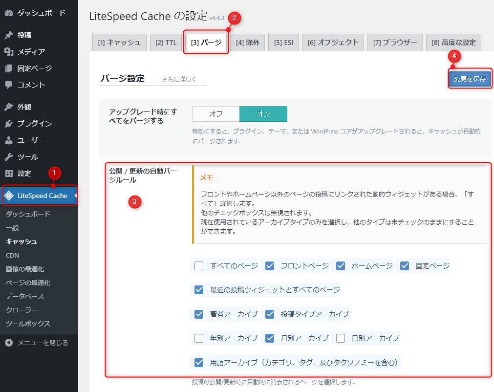
Task: Click the Dashboard gauge icon in sidebar
Action: coord(9,13)
